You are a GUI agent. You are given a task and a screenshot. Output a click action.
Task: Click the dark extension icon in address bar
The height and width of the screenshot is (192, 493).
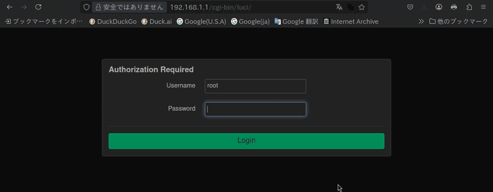350,7
